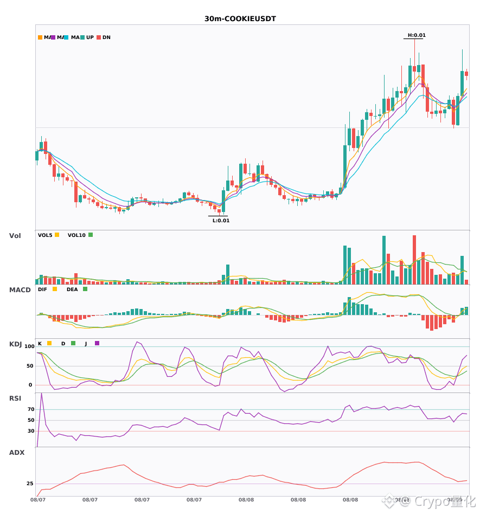
Task: Click the J legend letter
Action: (86, 344)
